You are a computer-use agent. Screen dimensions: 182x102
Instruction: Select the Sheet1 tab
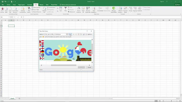(12, 98)
